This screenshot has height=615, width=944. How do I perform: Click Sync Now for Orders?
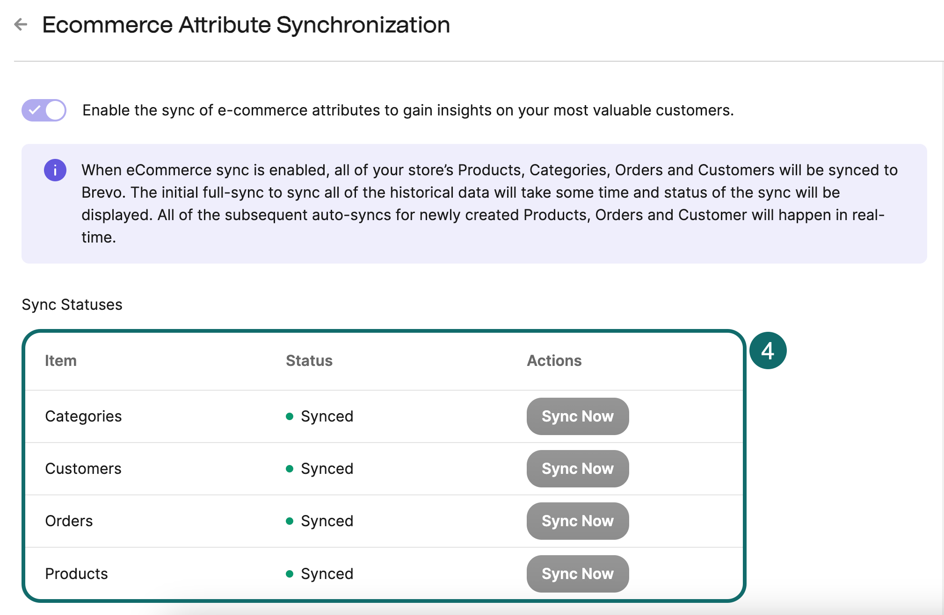pyautogui.click(x=578, y=521)
